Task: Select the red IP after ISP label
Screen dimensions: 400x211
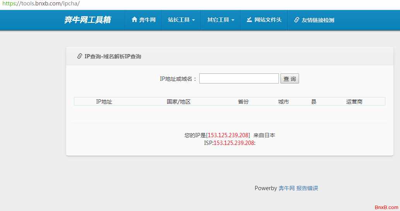Action: point(234,143)
